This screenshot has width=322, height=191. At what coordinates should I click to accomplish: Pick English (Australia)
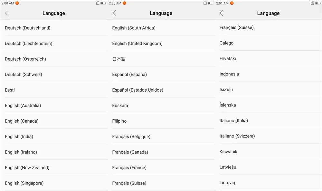pyautogui.click(x=54, y=106)
